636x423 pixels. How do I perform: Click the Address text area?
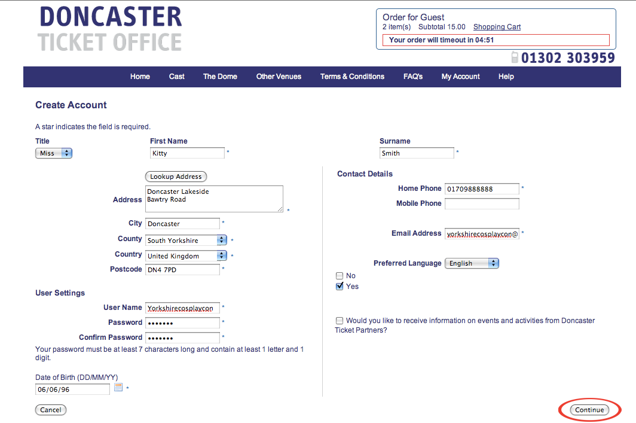coord(214,199)
